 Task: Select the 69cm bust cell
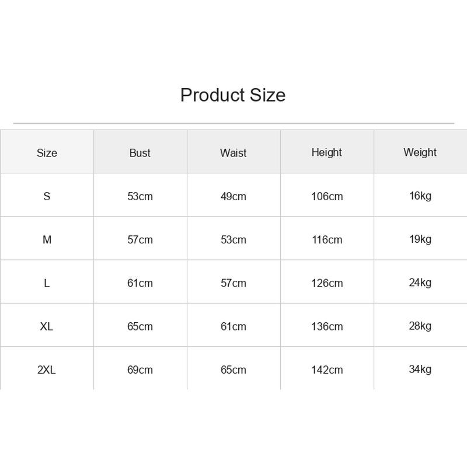(x=140, y=370)
